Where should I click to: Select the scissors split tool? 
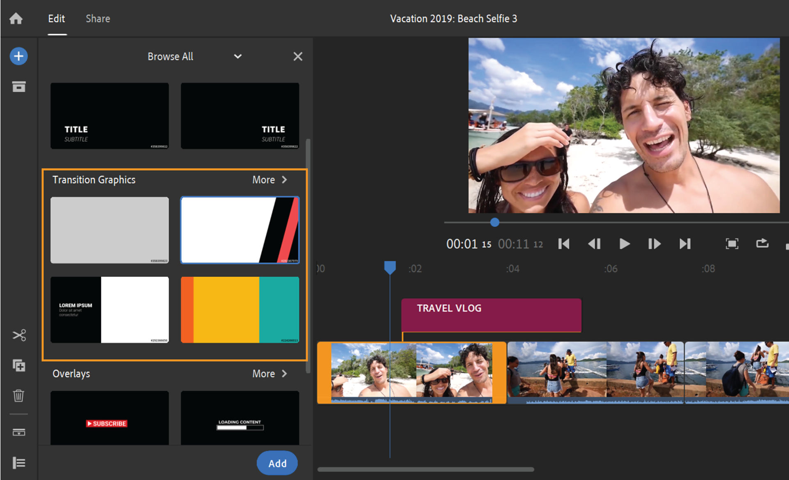[19, 335]
